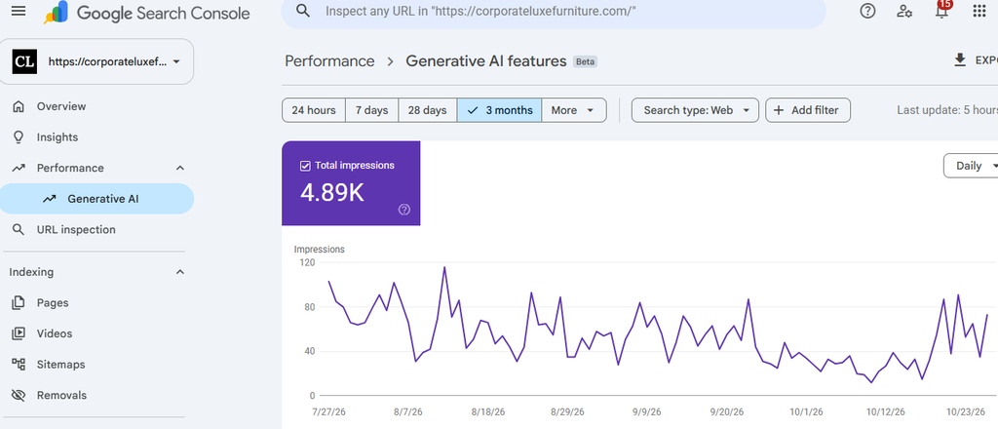Open notifications bell with 15 badge
Image resolution: width=998 pixels, height=429 pixels.
pos(942,10)
